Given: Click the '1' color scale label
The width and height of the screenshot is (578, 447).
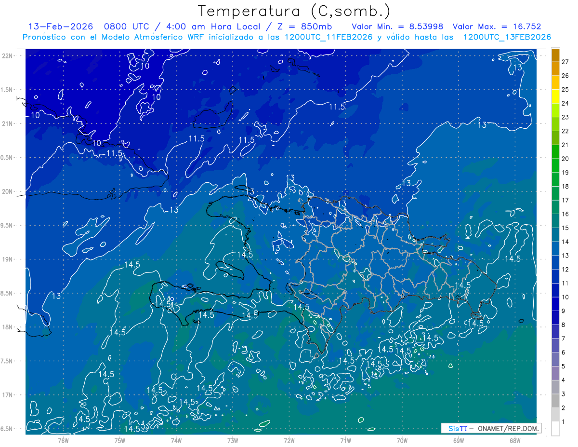Looking at the screenshot, I should [563, 422].
